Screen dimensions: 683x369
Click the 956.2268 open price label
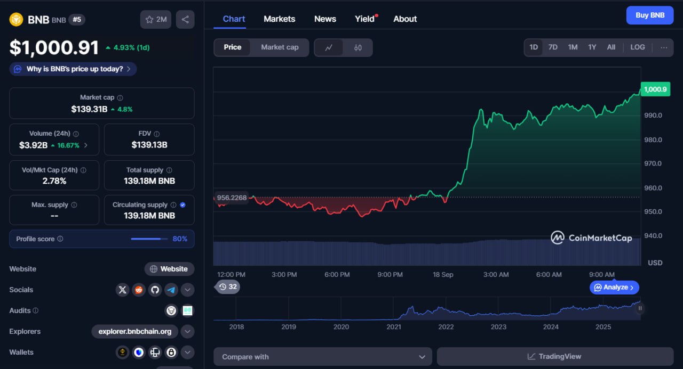click(x=232, y=198)
